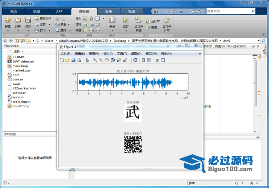
Task: Click the Go To (转至) navigation tool
Action: (x=61, y=24)
